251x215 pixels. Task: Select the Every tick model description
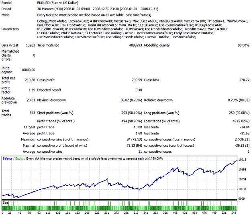[94, 15]
